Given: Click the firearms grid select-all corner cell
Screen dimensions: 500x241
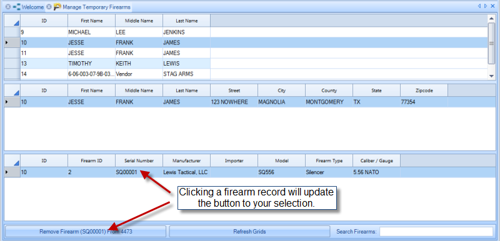Looking at the screenshot, I should [12, 161].
